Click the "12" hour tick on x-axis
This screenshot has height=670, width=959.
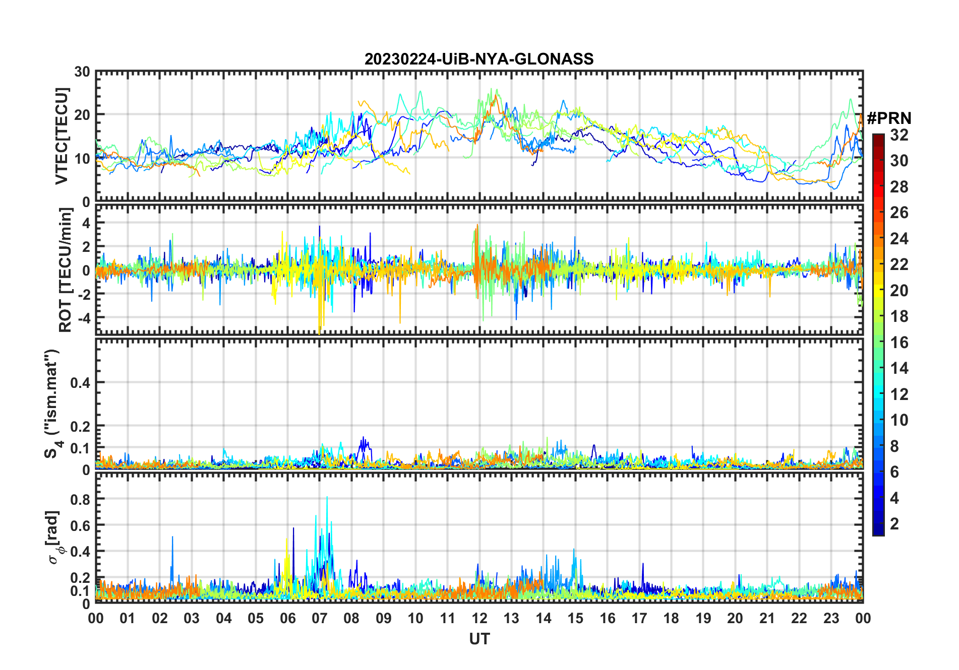pyautogui.click(x=479, y=618)
